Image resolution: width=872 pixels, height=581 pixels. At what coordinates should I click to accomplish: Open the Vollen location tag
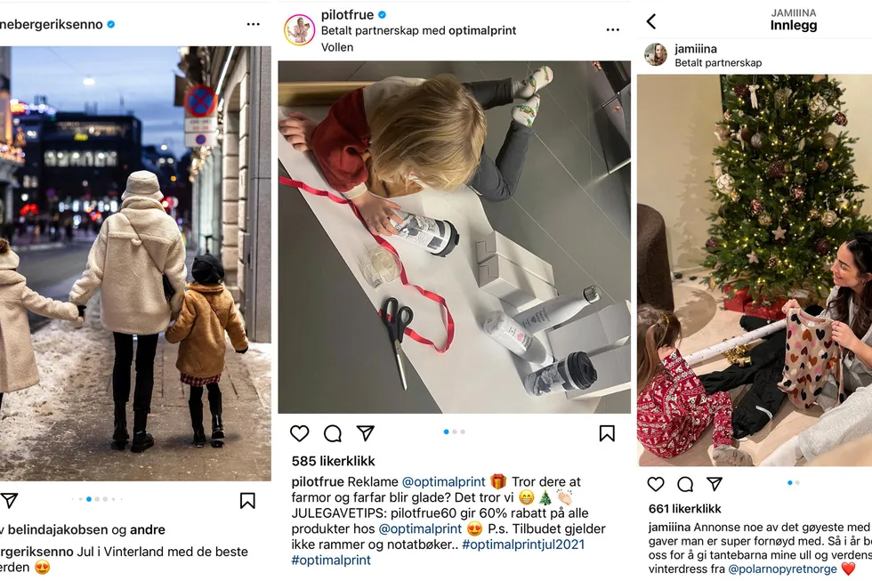coord(337,47)
